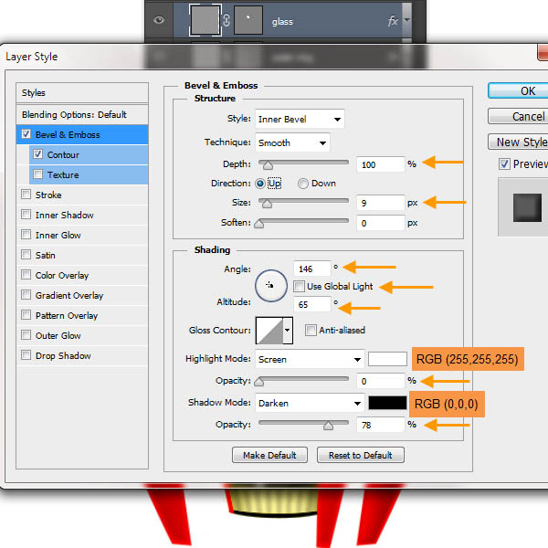Click the layer link chain icon
The height and width of the screenshot is (548, 548).
coord(227,21)
